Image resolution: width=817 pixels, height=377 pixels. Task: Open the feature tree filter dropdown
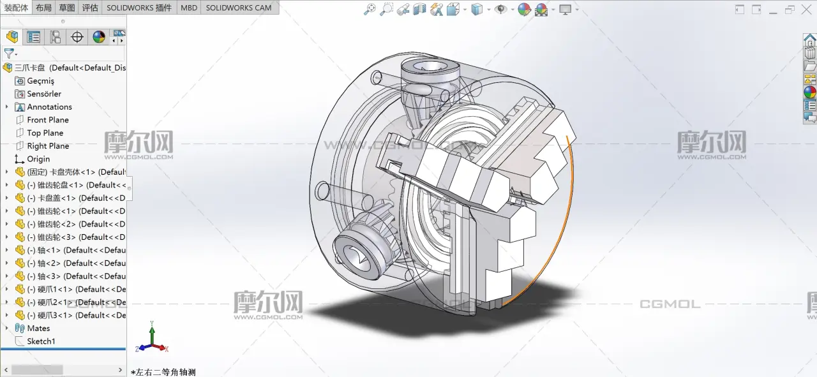(10, 54)
